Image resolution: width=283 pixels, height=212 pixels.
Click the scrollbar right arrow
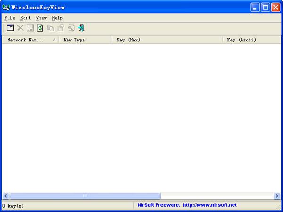[277, 196]
